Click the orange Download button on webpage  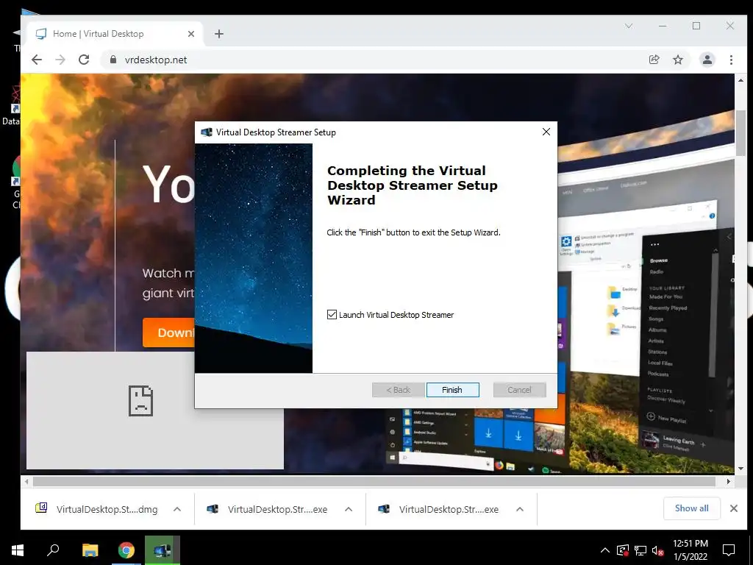168,333
